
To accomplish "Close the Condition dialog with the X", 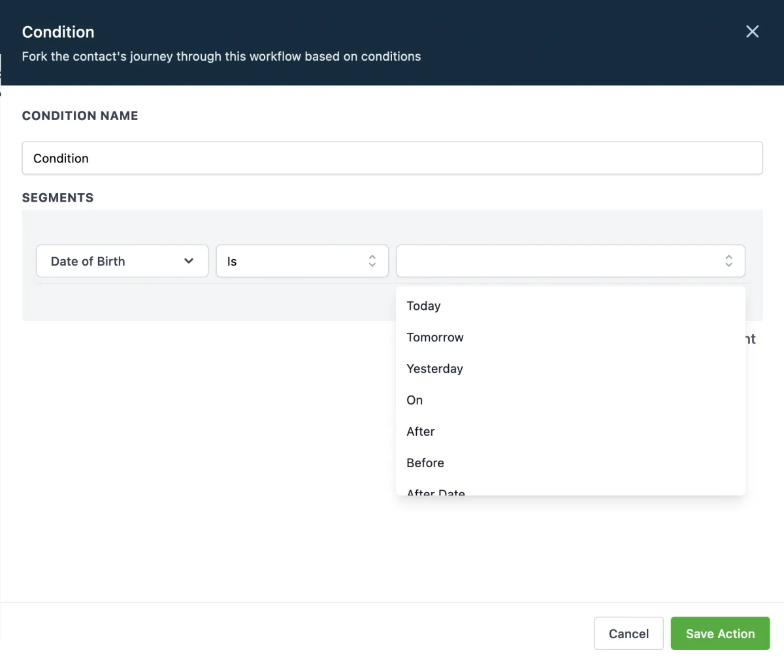I will click(752, 32).
